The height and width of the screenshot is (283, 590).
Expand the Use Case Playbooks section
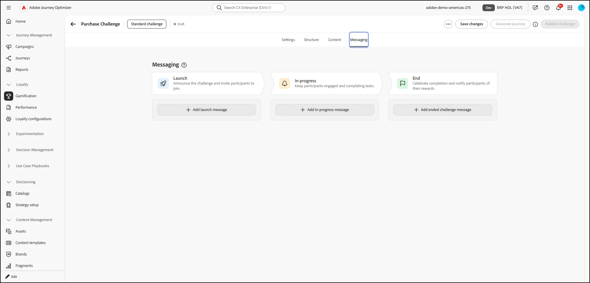(9, 166)
